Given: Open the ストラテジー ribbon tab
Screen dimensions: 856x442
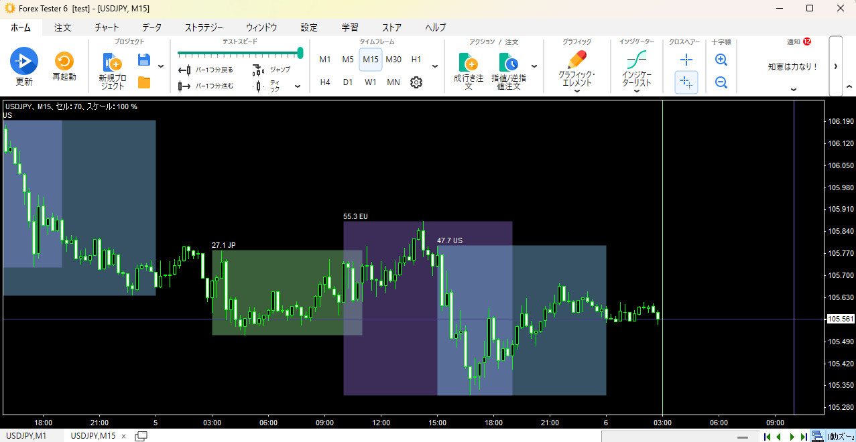Looking at the screenshot, I should (x=204, y=27).
